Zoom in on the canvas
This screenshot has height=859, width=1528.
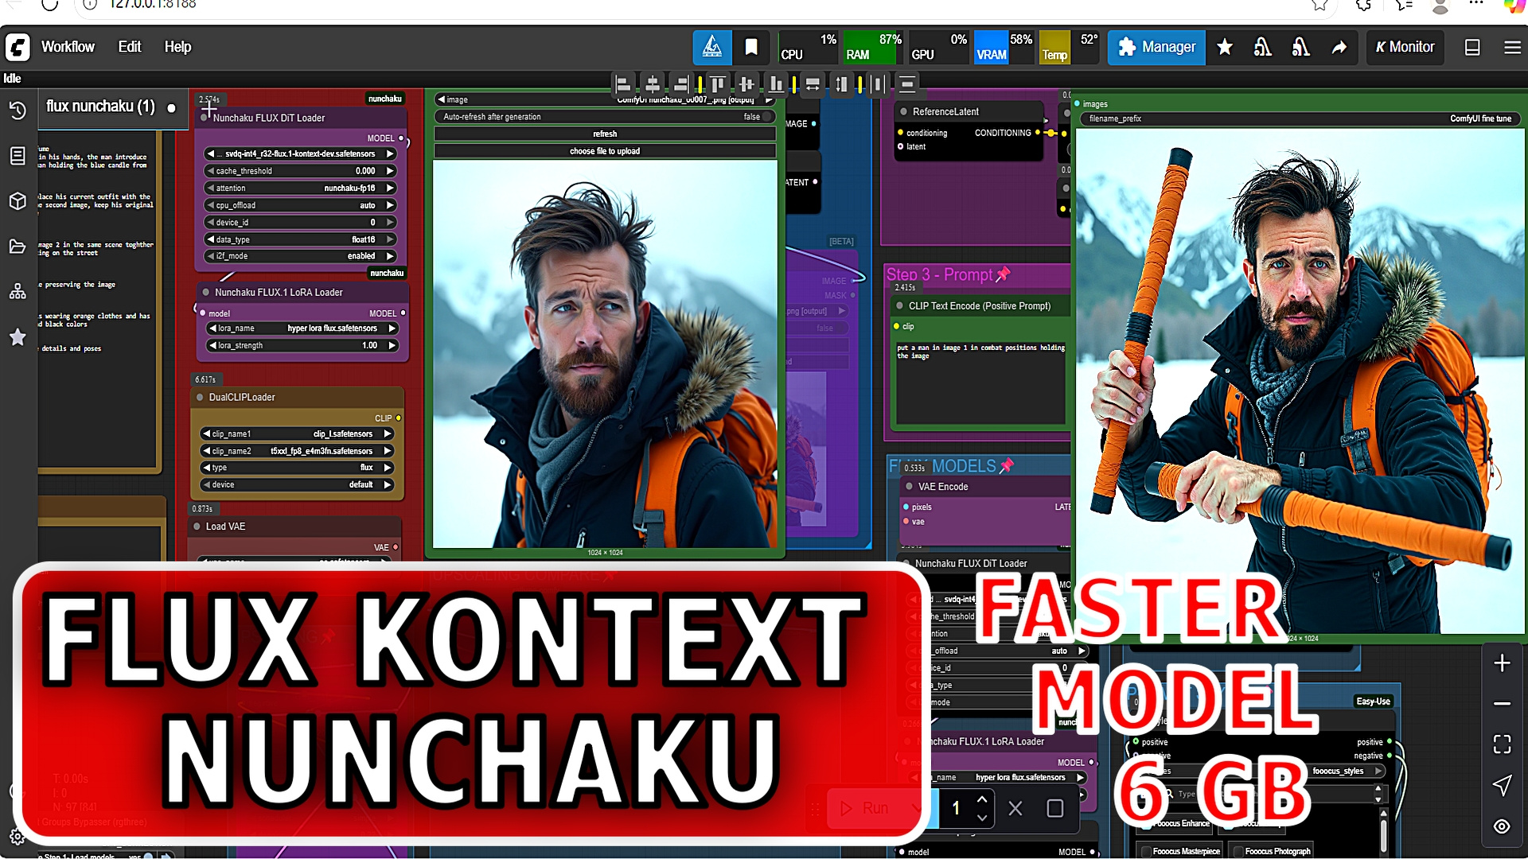click(1502, 663)
